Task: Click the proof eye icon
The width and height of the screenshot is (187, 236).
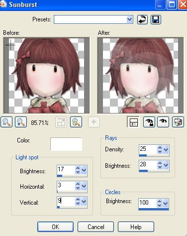Action: (x=163, y=122)
